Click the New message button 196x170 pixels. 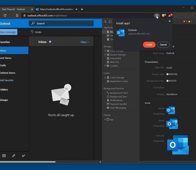8,32
